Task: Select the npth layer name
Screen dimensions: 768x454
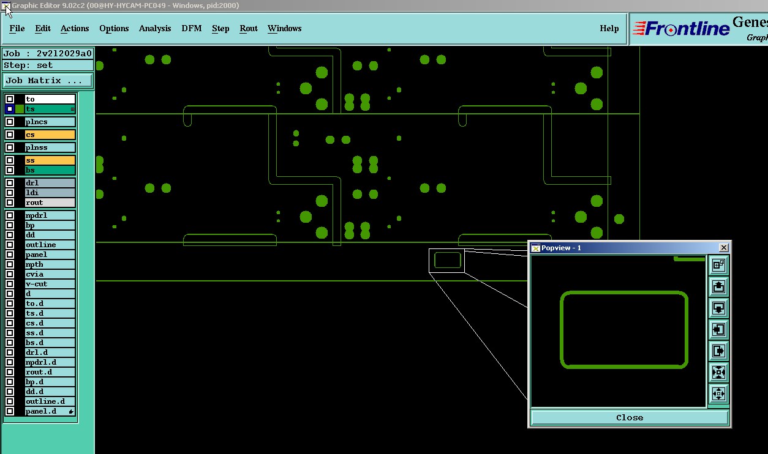Action: click(x=50, y=264)
